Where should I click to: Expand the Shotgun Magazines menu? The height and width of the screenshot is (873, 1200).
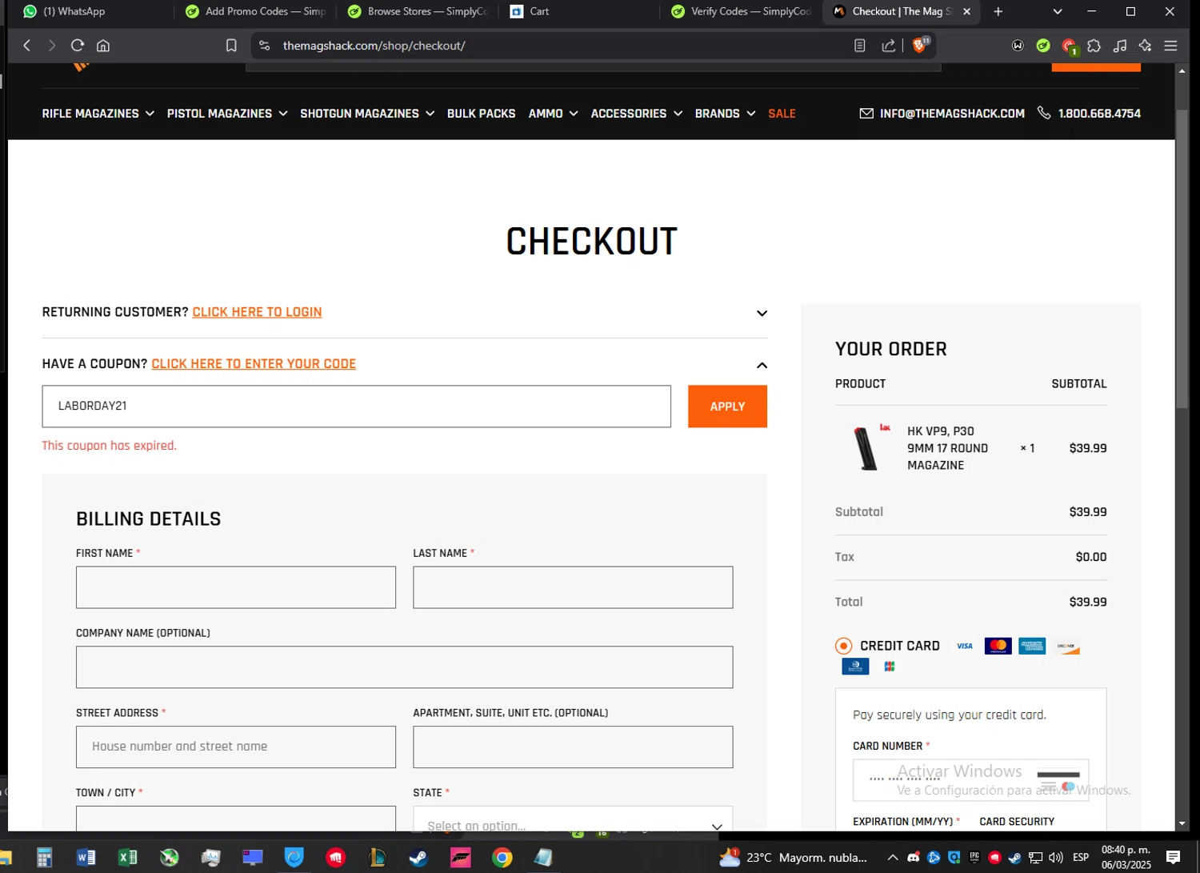pos(367,114)
